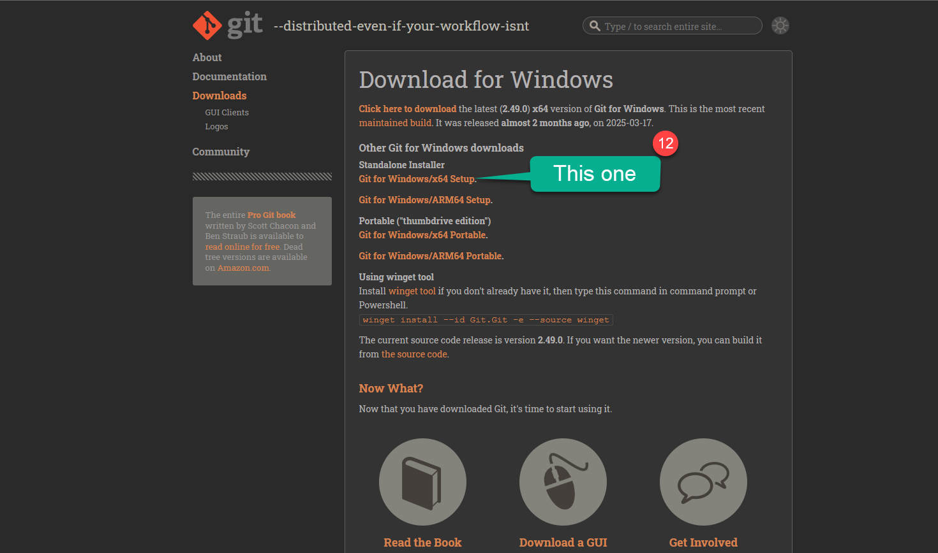The height and width of the screenshot is (553, 938).
Task: Focus the site search input field
Action: [676, 26]
